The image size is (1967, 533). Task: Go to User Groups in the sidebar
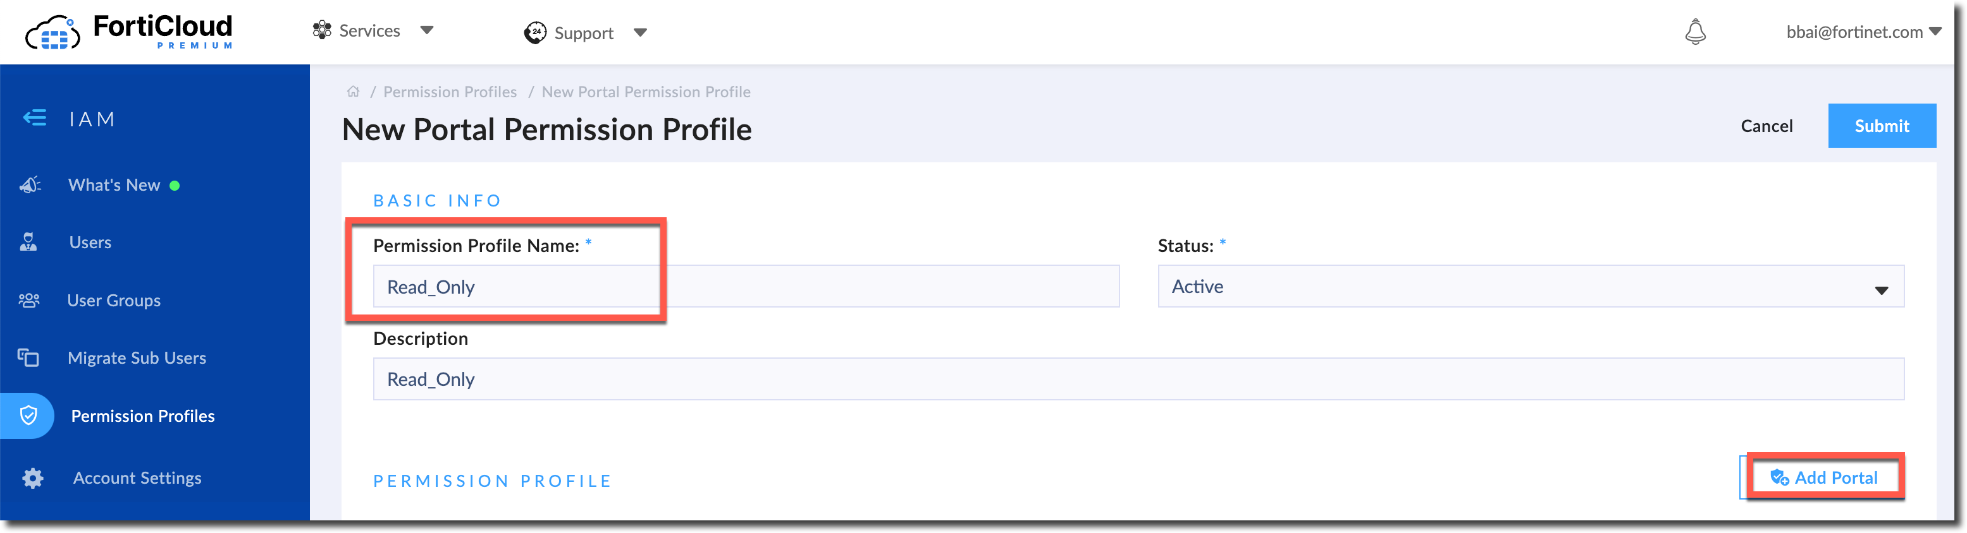[114, 301]
